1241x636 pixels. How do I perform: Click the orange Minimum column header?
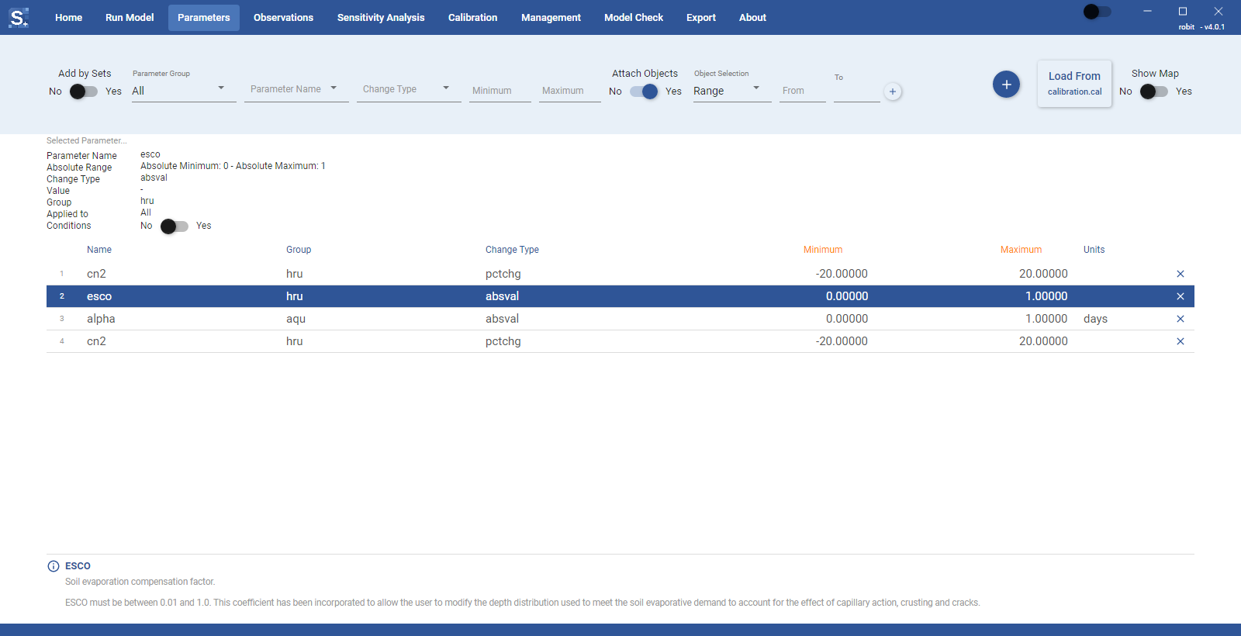(x=823, y=250)
